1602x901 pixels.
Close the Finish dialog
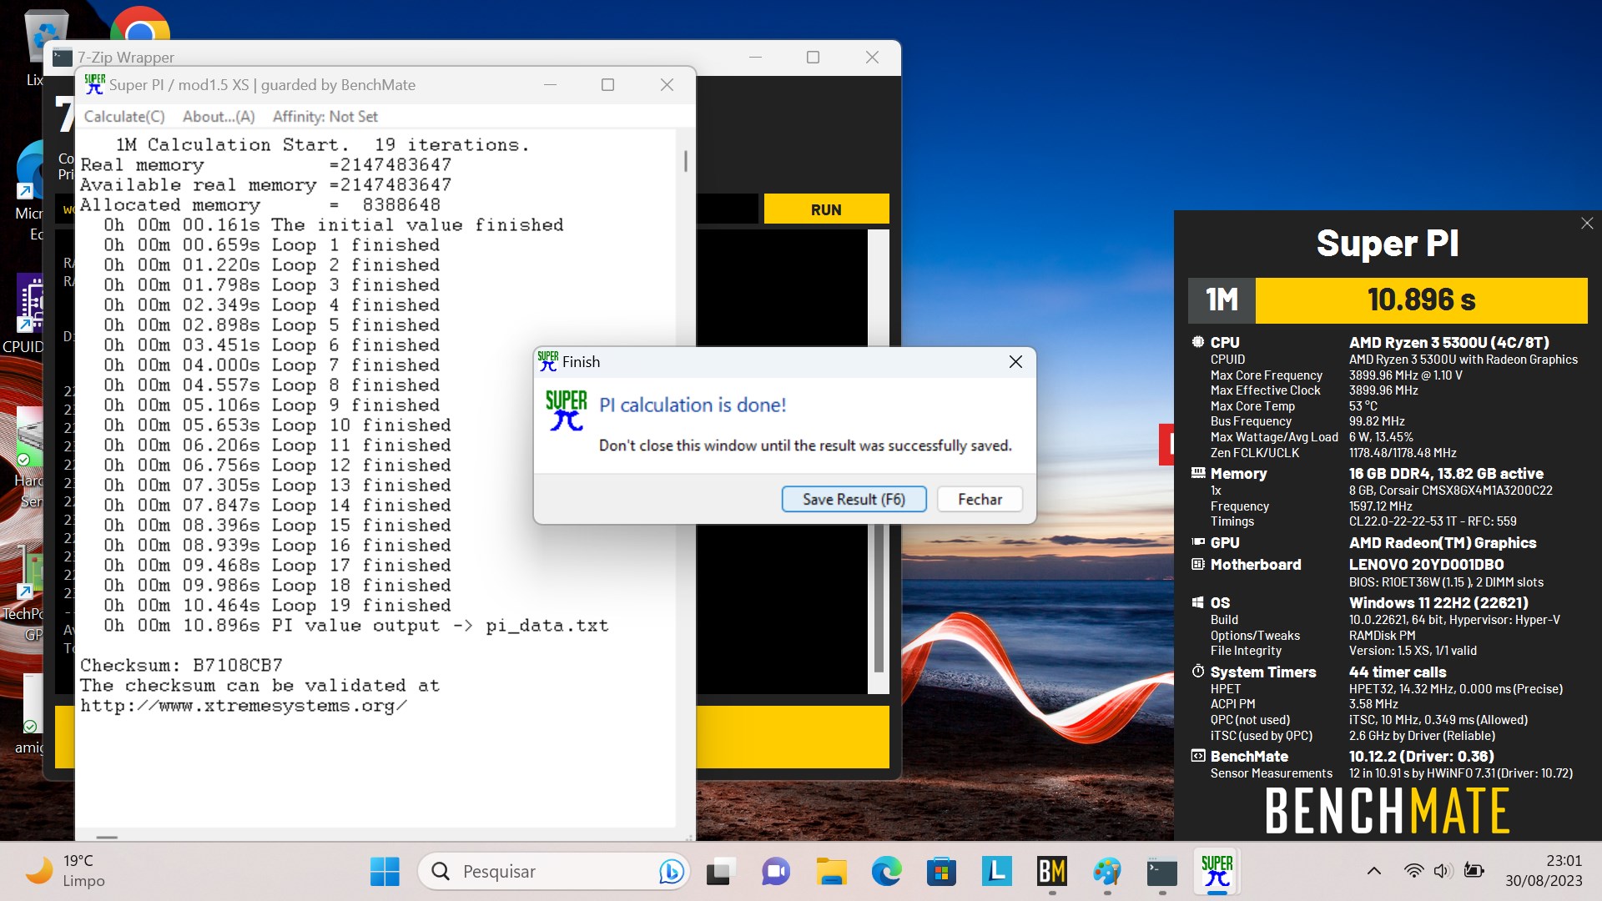tap(1015, 361)
